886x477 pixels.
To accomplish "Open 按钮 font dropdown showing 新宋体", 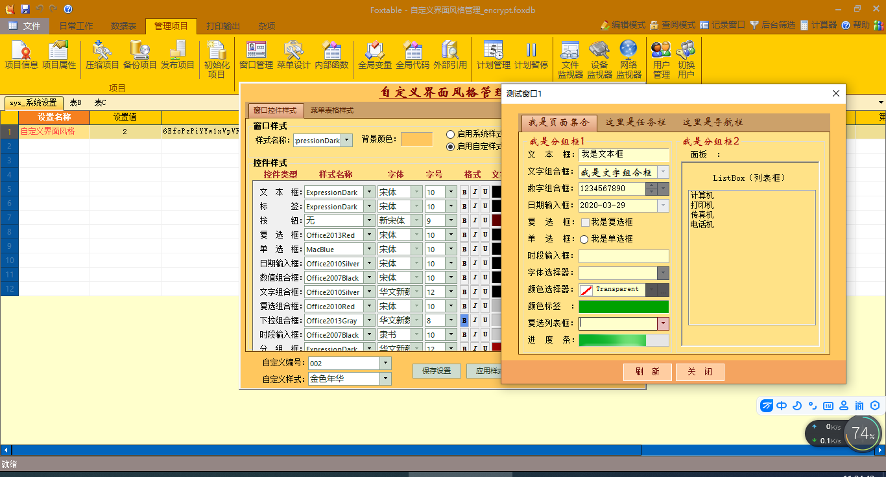I will [417, 220].
